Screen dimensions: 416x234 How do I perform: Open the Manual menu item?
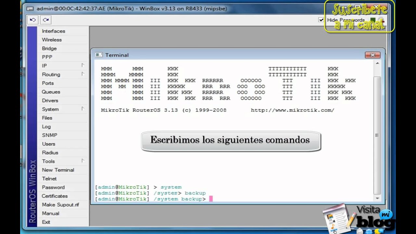50,213
